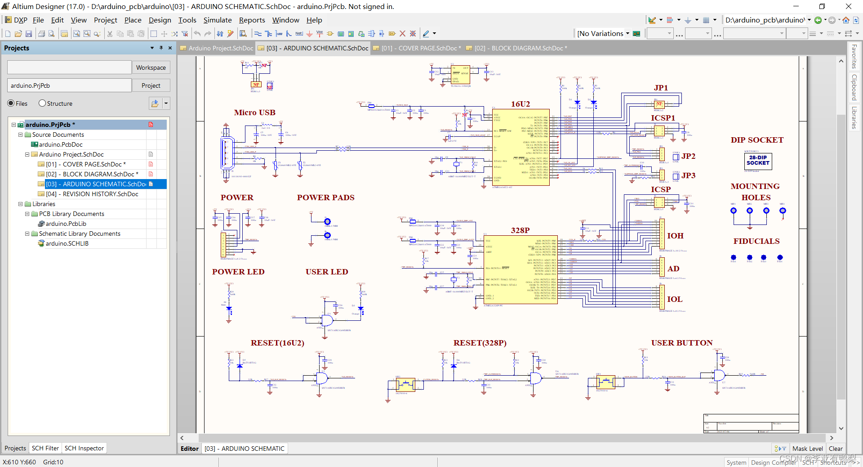Click the Up/Down Hierarchy arrows icon
863x467 pixels.
(220, 34)
